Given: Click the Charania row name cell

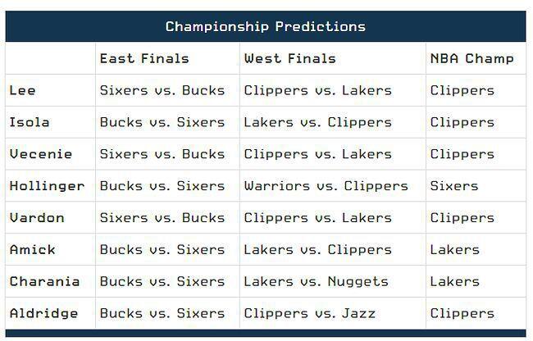Looking at the screenshot, I should 44,281.
